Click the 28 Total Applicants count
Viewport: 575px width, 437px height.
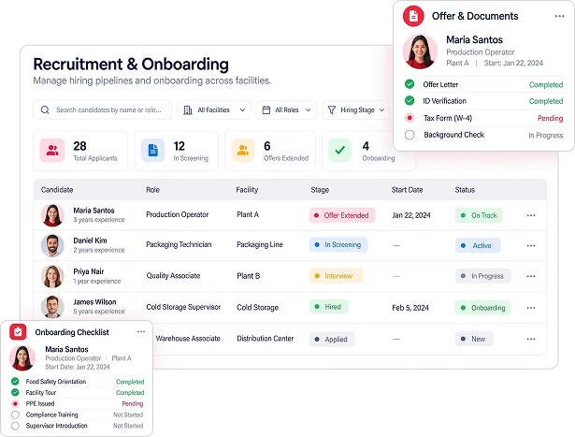pos(80,146)
